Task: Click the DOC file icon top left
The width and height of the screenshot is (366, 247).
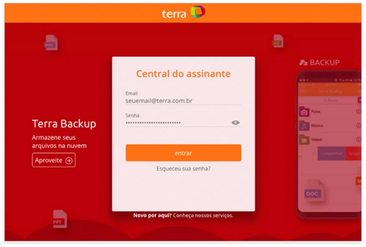Action: 51,42
